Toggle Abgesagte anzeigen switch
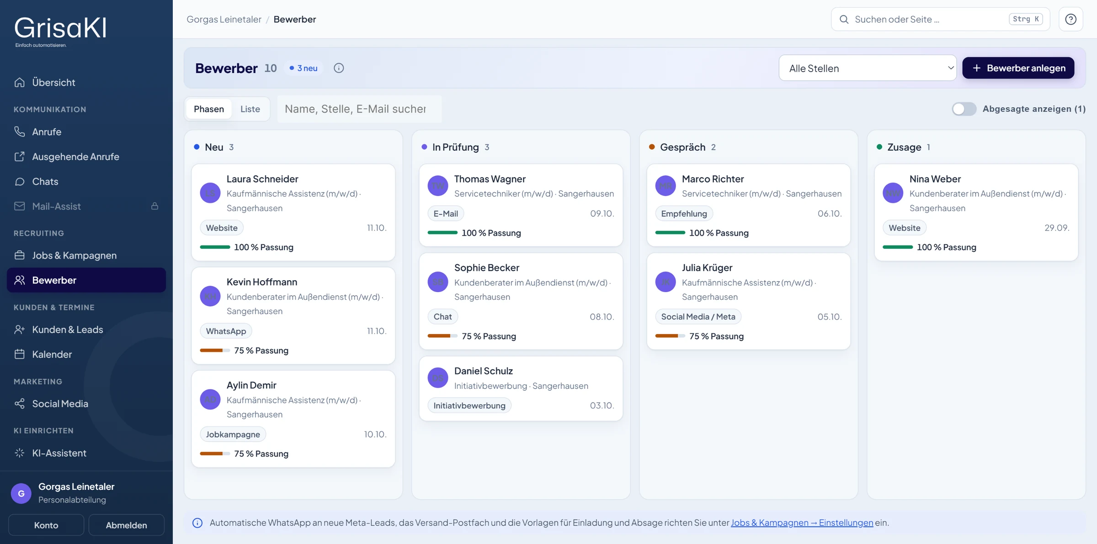Viewport: 1097px width, 544px height. (x=964, y=109)
